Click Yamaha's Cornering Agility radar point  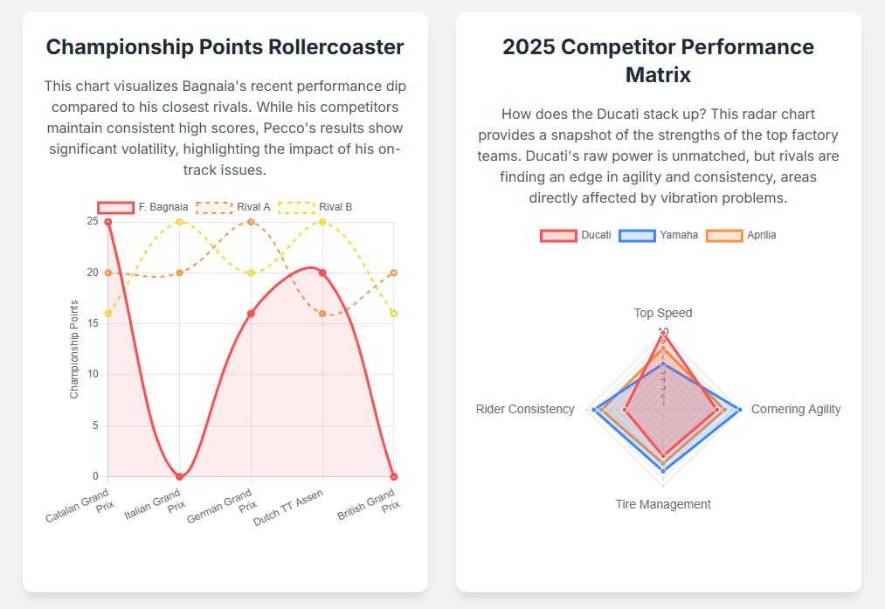[740, 409]
